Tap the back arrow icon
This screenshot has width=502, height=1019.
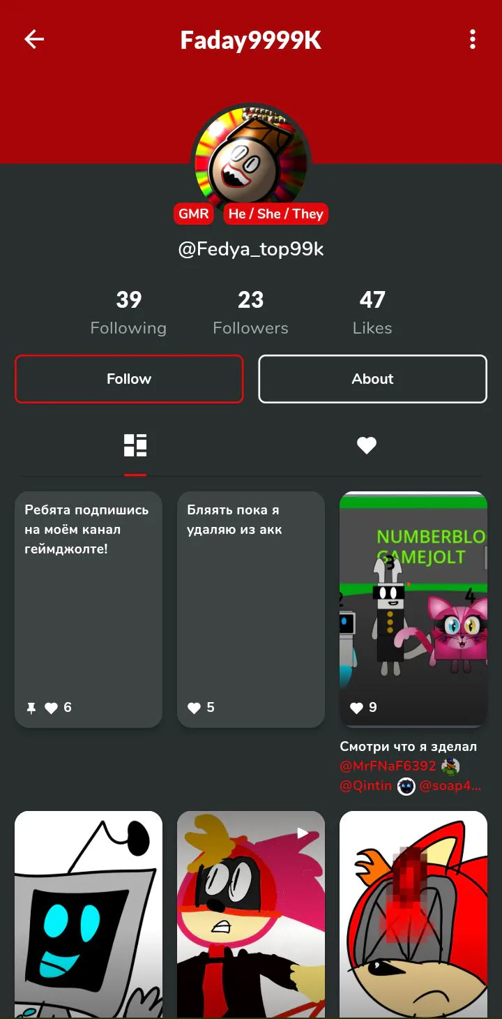[34, 39]
